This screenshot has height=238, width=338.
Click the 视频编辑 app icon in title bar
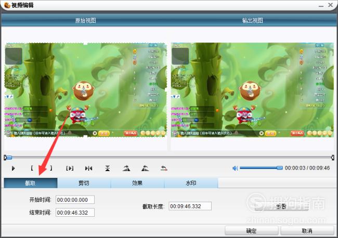[x=7, y=5]
